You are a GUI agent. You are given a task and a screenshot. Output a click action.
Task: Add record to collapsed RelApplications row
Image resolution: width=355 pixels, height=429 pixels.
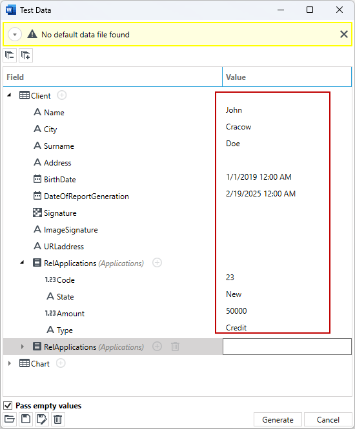point(157,347)
